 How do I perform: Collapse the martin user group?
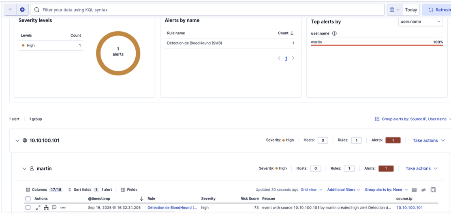point(24,169)
